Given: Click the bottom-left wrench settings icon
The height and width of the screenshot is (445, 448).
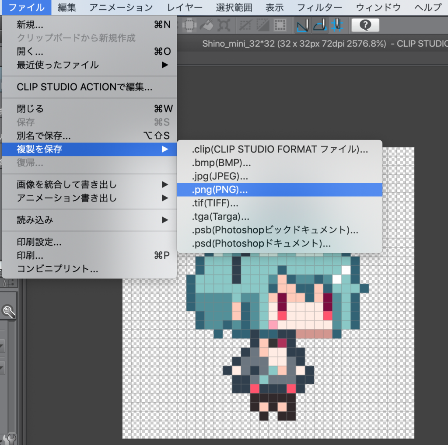Looking at the screenshot, I should pos(10,440).
